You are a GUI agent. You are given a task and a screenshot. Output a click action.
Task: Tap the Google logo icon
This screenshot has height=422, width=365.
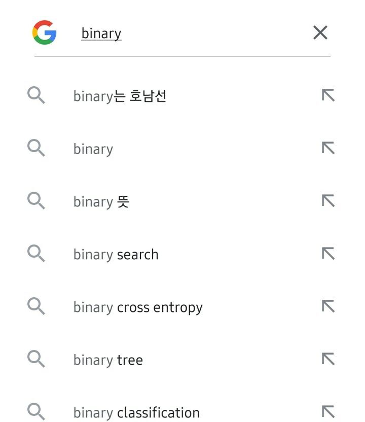(x=44, y=33)
